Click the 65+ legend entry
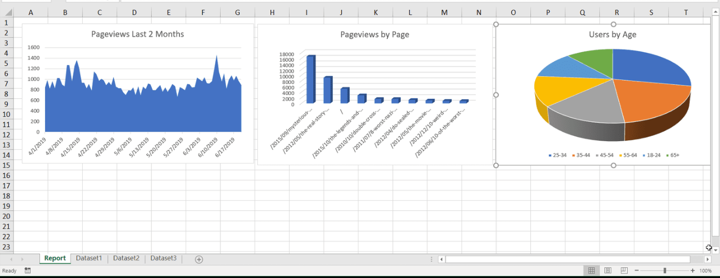The image size is (720, 278). coord(673,155)
